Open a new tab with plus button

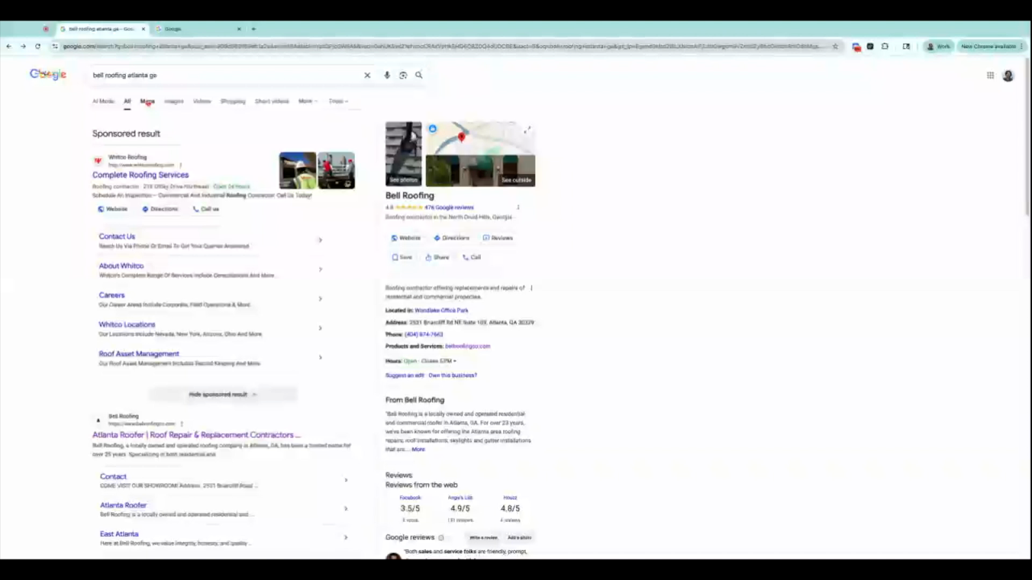pos(253,29)
